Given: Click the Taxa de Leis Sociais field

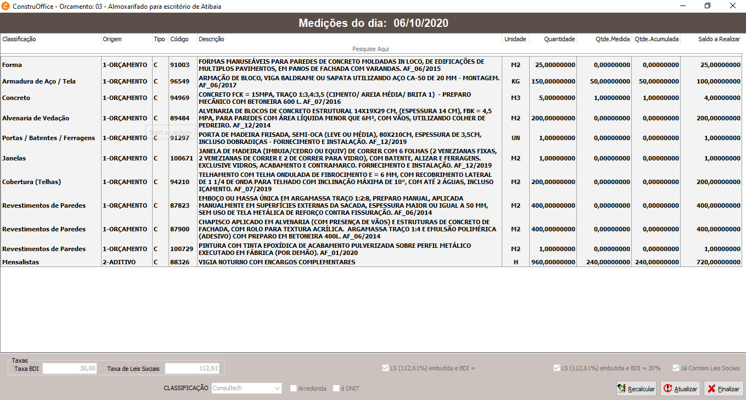Looking at the screenshot, I should (x=193, y=368).
